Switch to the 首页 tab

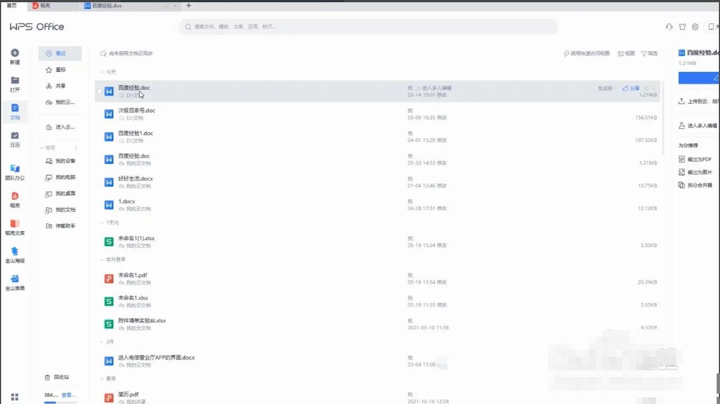tap(12, 6)
